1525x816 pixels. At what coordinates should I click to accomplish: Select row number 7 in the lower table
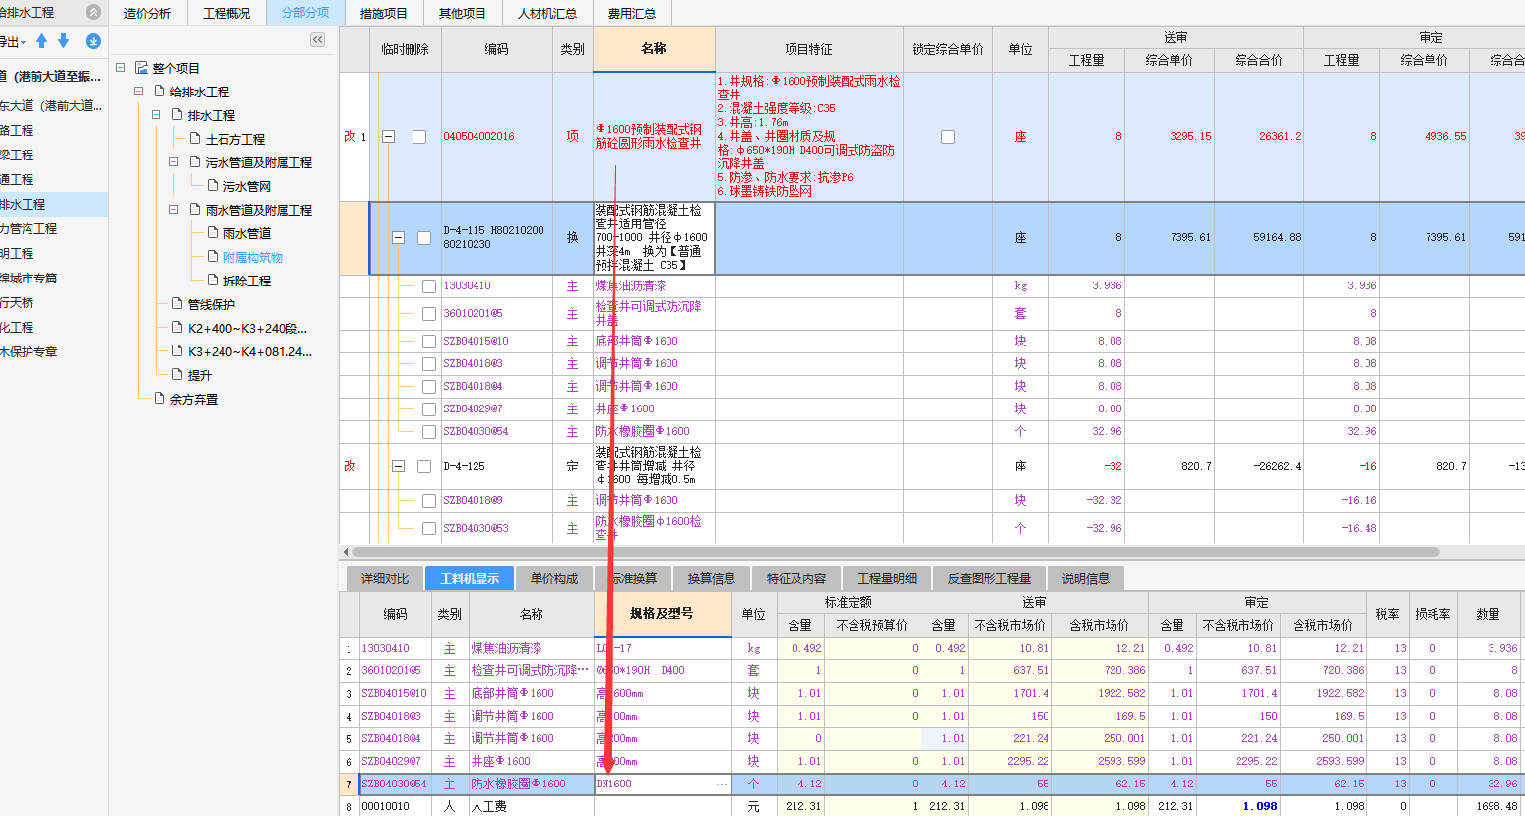pyautogui.click(x=349, y=785)
